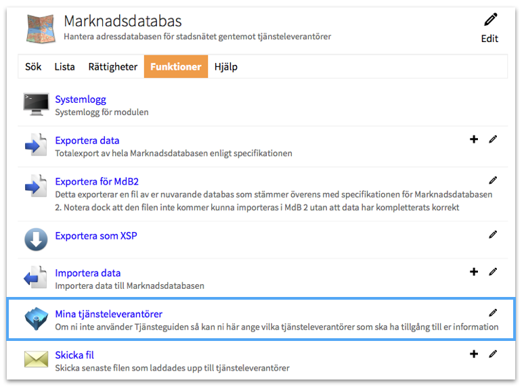Screen dimensions: 524x391
Task: Click the Systemlogg monitor icon
Action: coord(36,105)
